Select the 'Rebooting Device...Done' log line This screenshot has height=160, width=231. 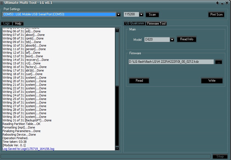(19, 135)
